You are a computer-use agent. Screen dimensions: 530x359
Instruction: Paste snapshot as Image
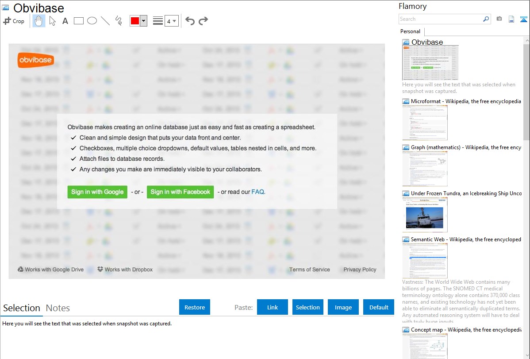pyautogui.click(x=343, y=307)
